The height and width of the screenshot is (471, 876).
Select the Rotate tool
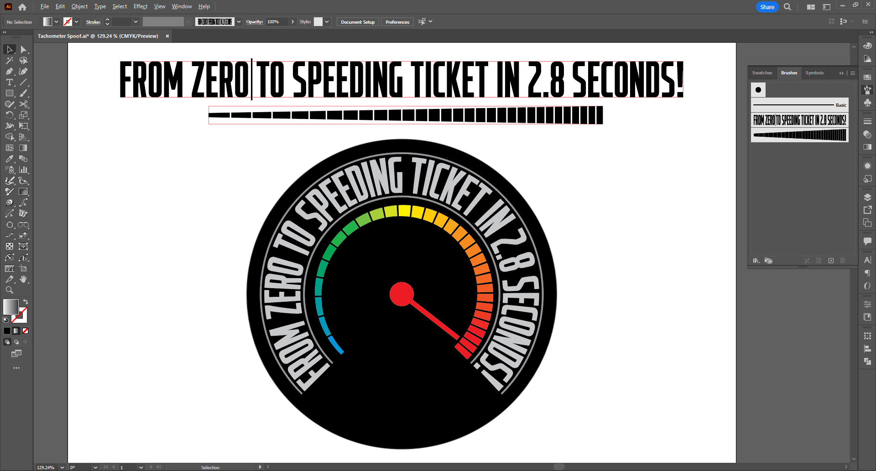point(9,115)
